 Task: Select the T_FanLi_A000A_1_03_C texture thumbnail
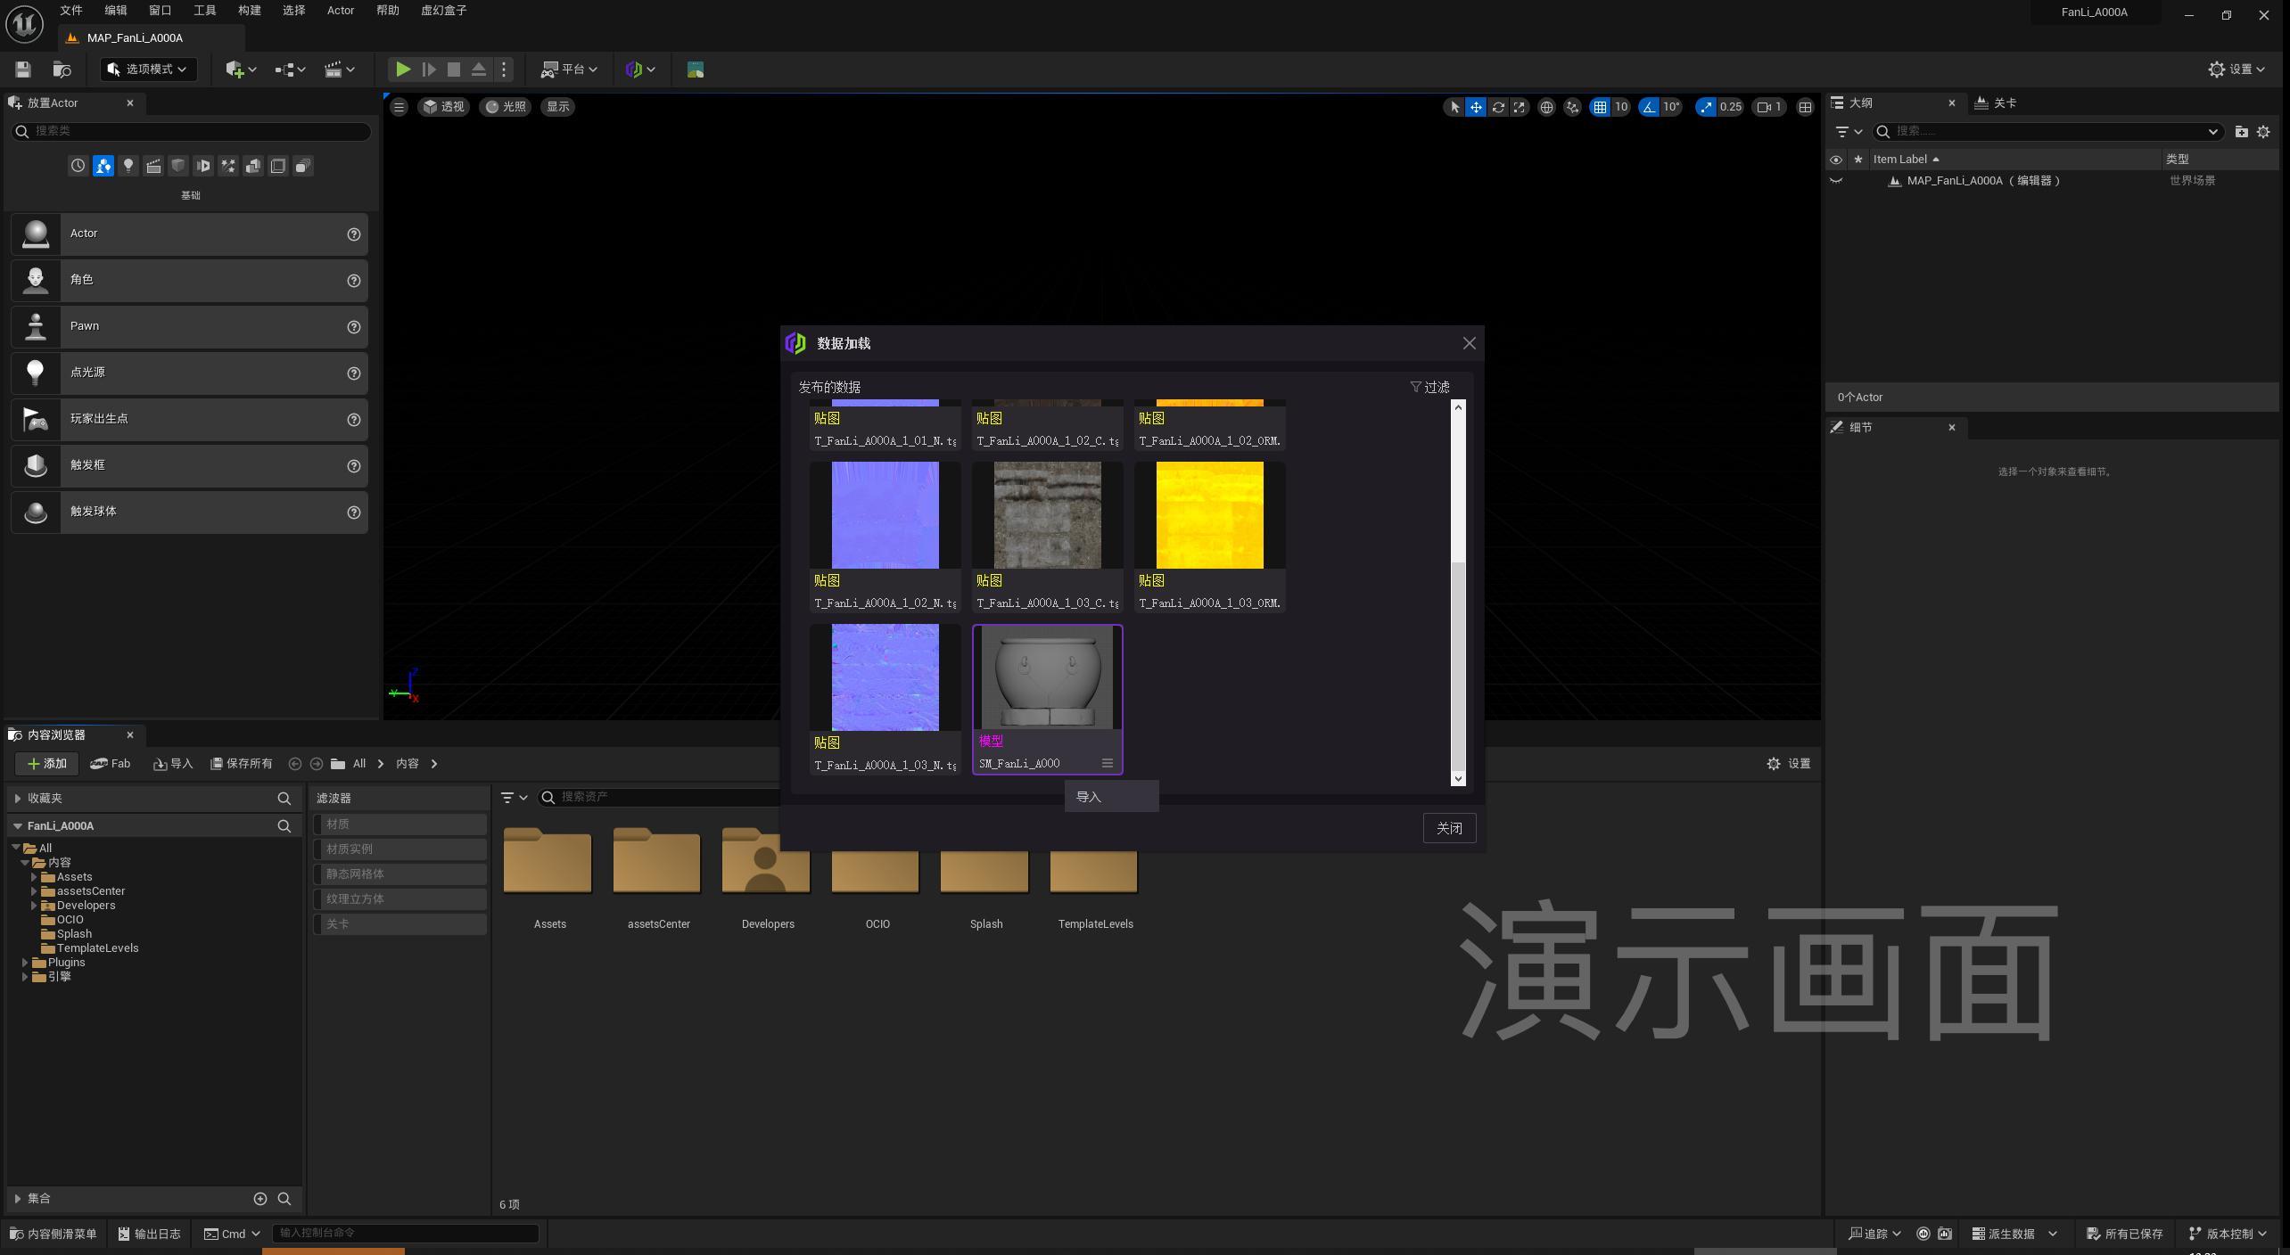pos(1047,515)
